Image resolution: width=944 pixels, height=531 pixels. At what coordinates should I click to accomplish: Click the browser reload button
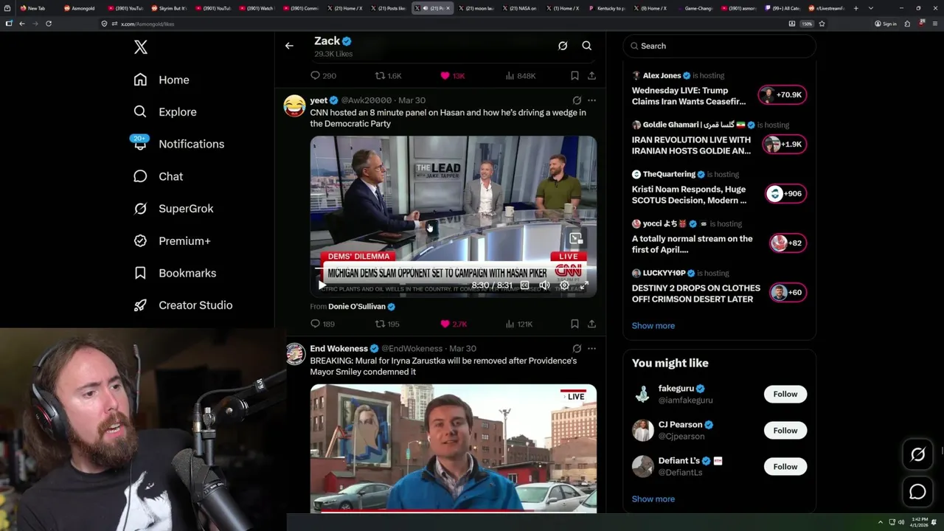point(49,24)
